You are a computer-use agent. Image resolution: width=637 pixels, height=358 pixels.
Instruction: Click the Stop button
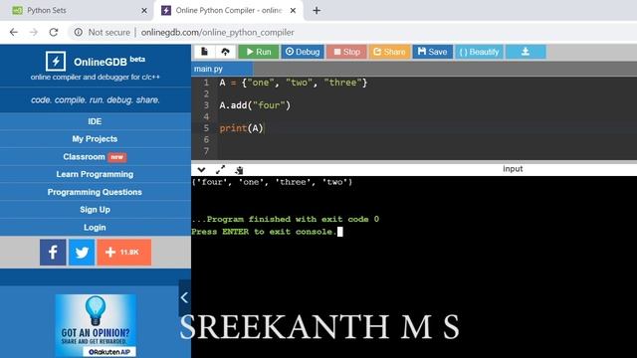pyautogui.click(x=346, y=52)
